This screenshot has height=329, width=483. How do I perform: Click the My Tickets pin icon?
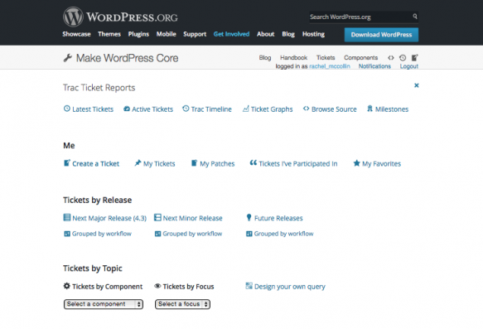[x=138, y=163]
